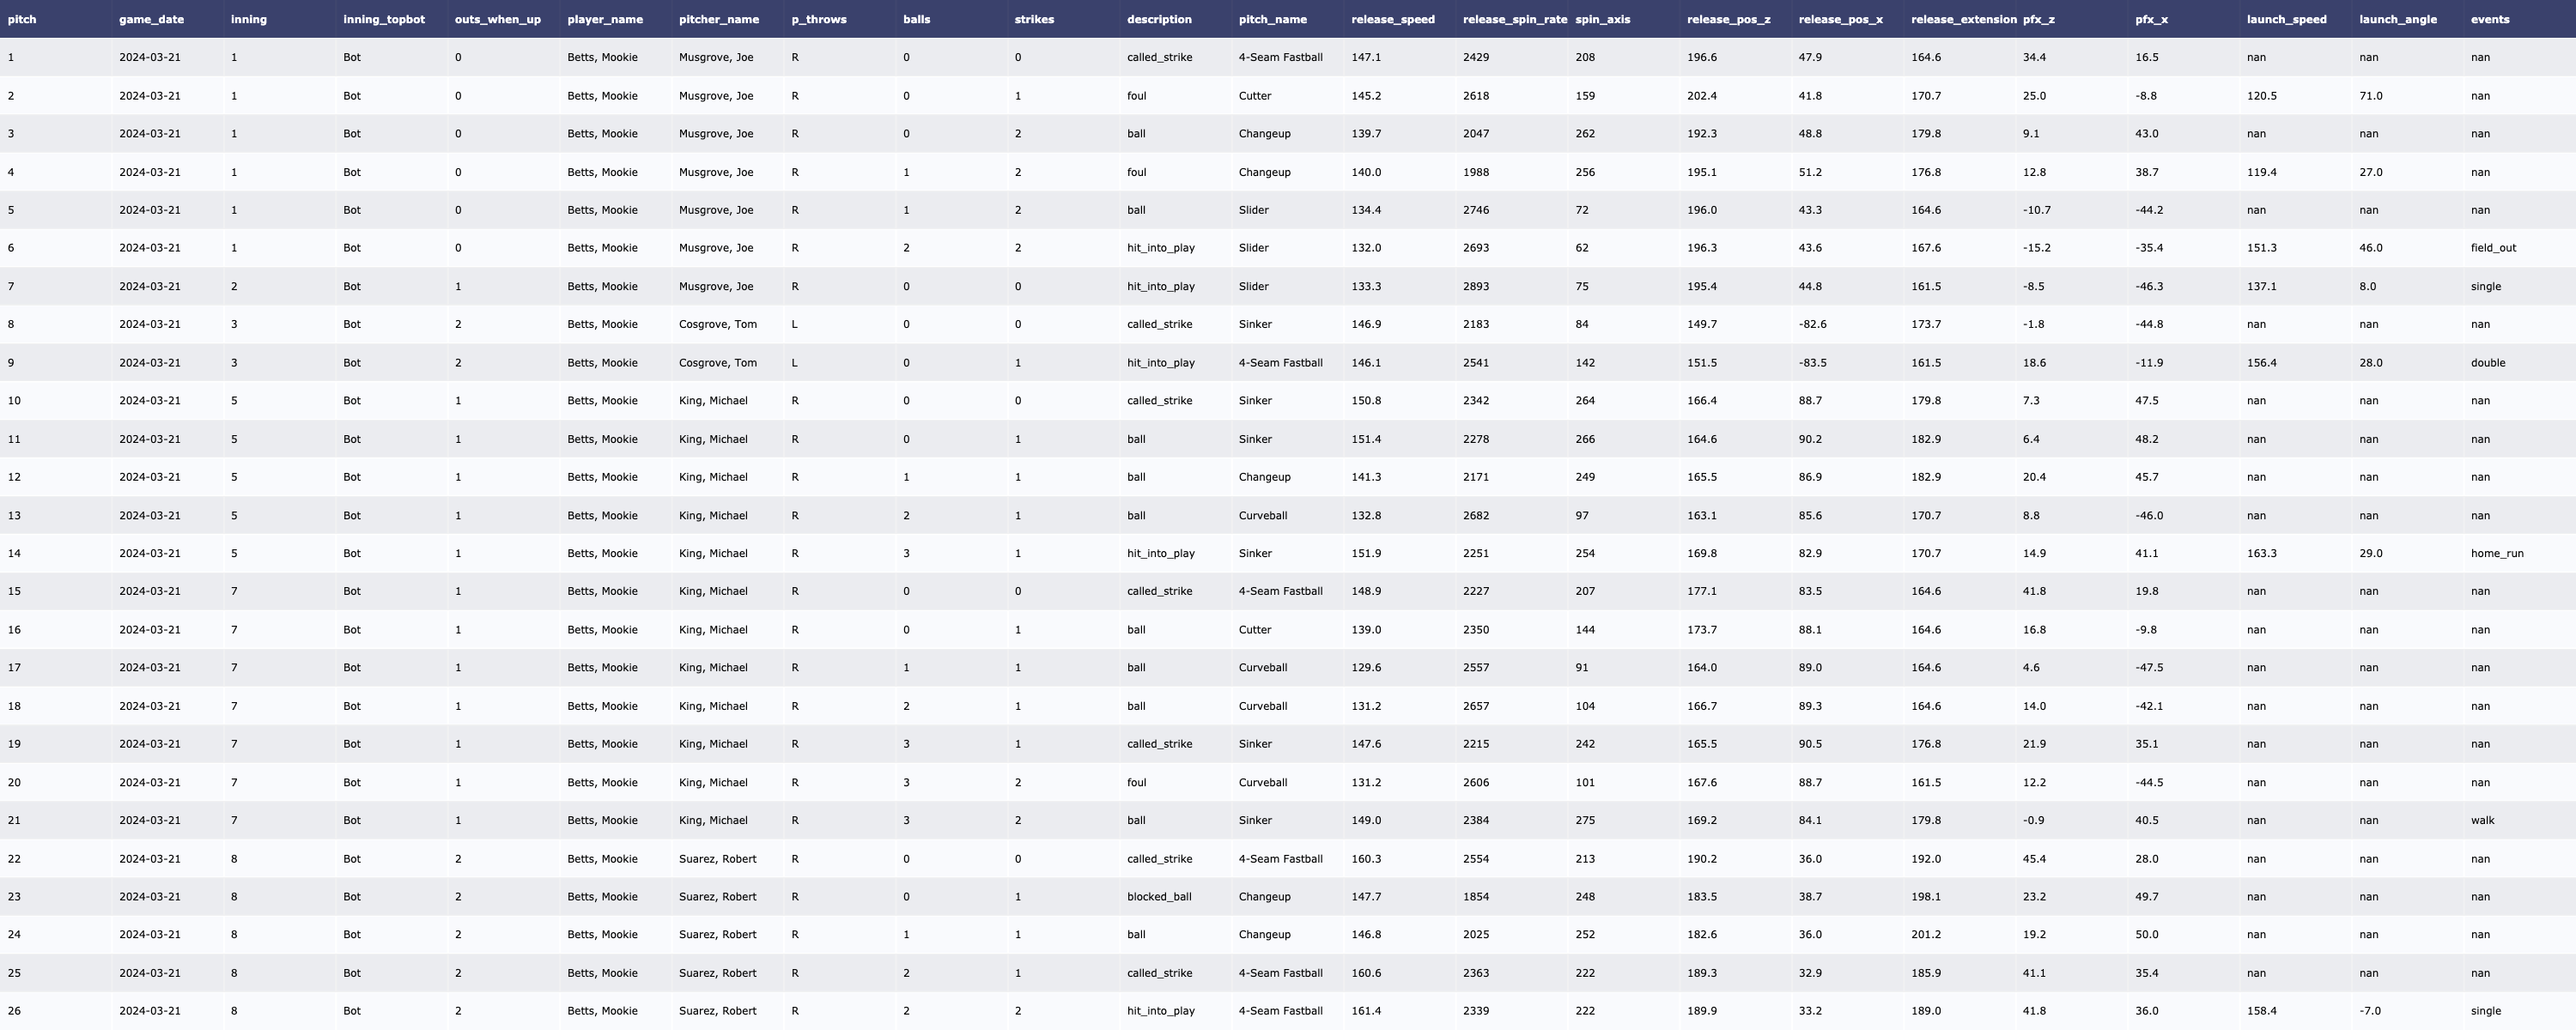Click the launch_angle column header
Viewport: 2576px width, 1030px height.
[2397, 19]
